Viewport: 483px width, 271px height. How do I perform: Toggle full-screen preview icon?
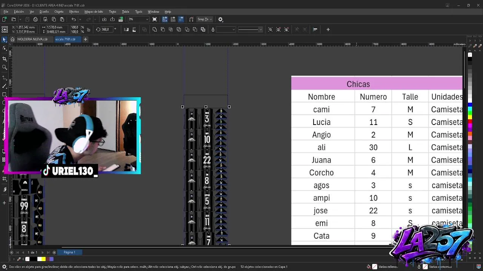coord(155,19)
